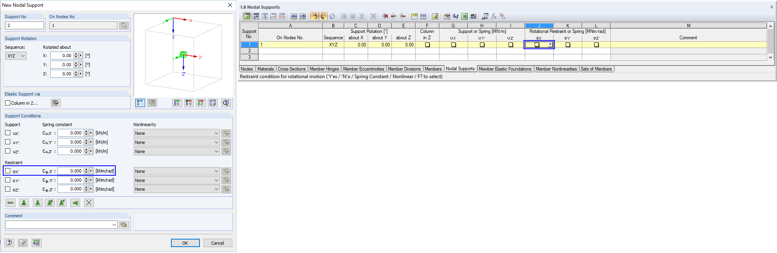The height and width of the screenshot is (253, 777).
Task: Open units and decimal places icon (0.00)
Action: pos(36,243)
